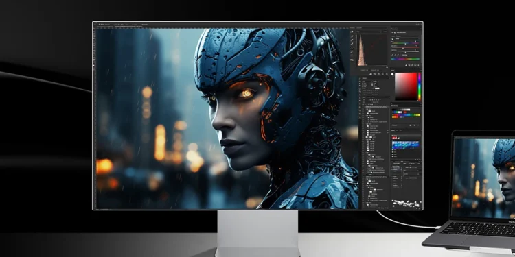Select the edit points curve tool
The image size is (515, 257).
pyautogui.click(x=352, y=48)
